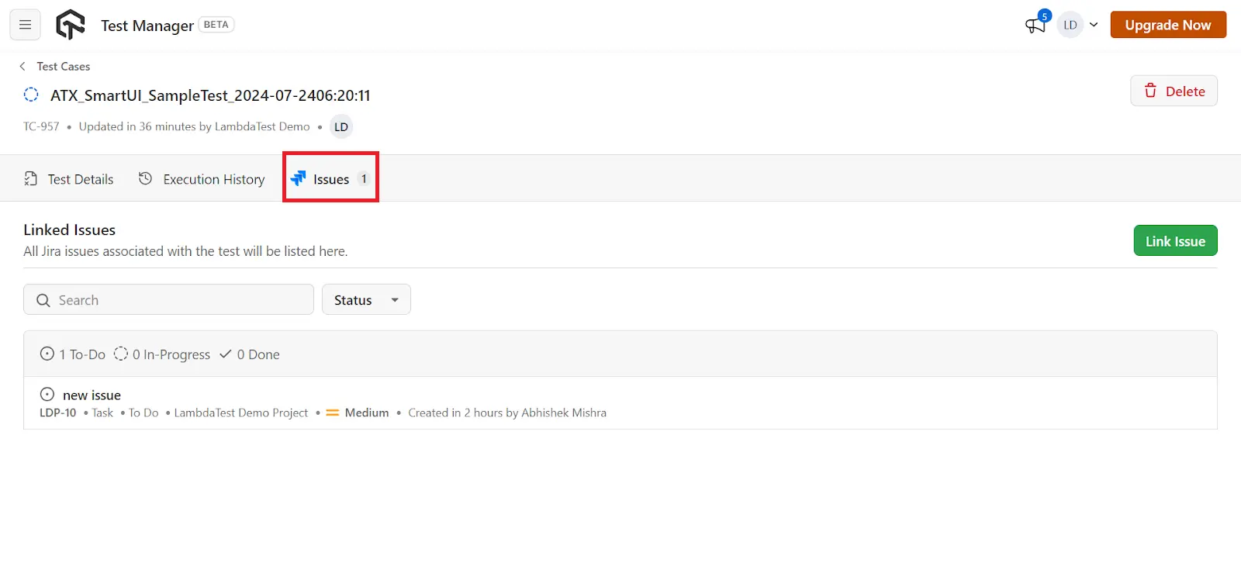This screenshot has width=1241, height=566.
Task: Open the hamburger navigation menu
Action: pyautogui.click(x=25, y=25)
